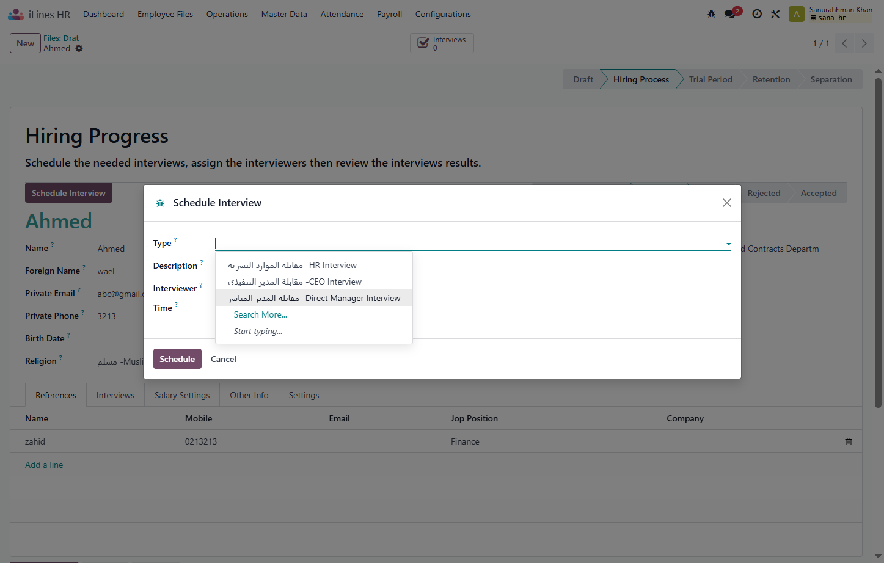Open the Dashboard menu
Viewport: 884px width, 563px height.
click(103, 14)
